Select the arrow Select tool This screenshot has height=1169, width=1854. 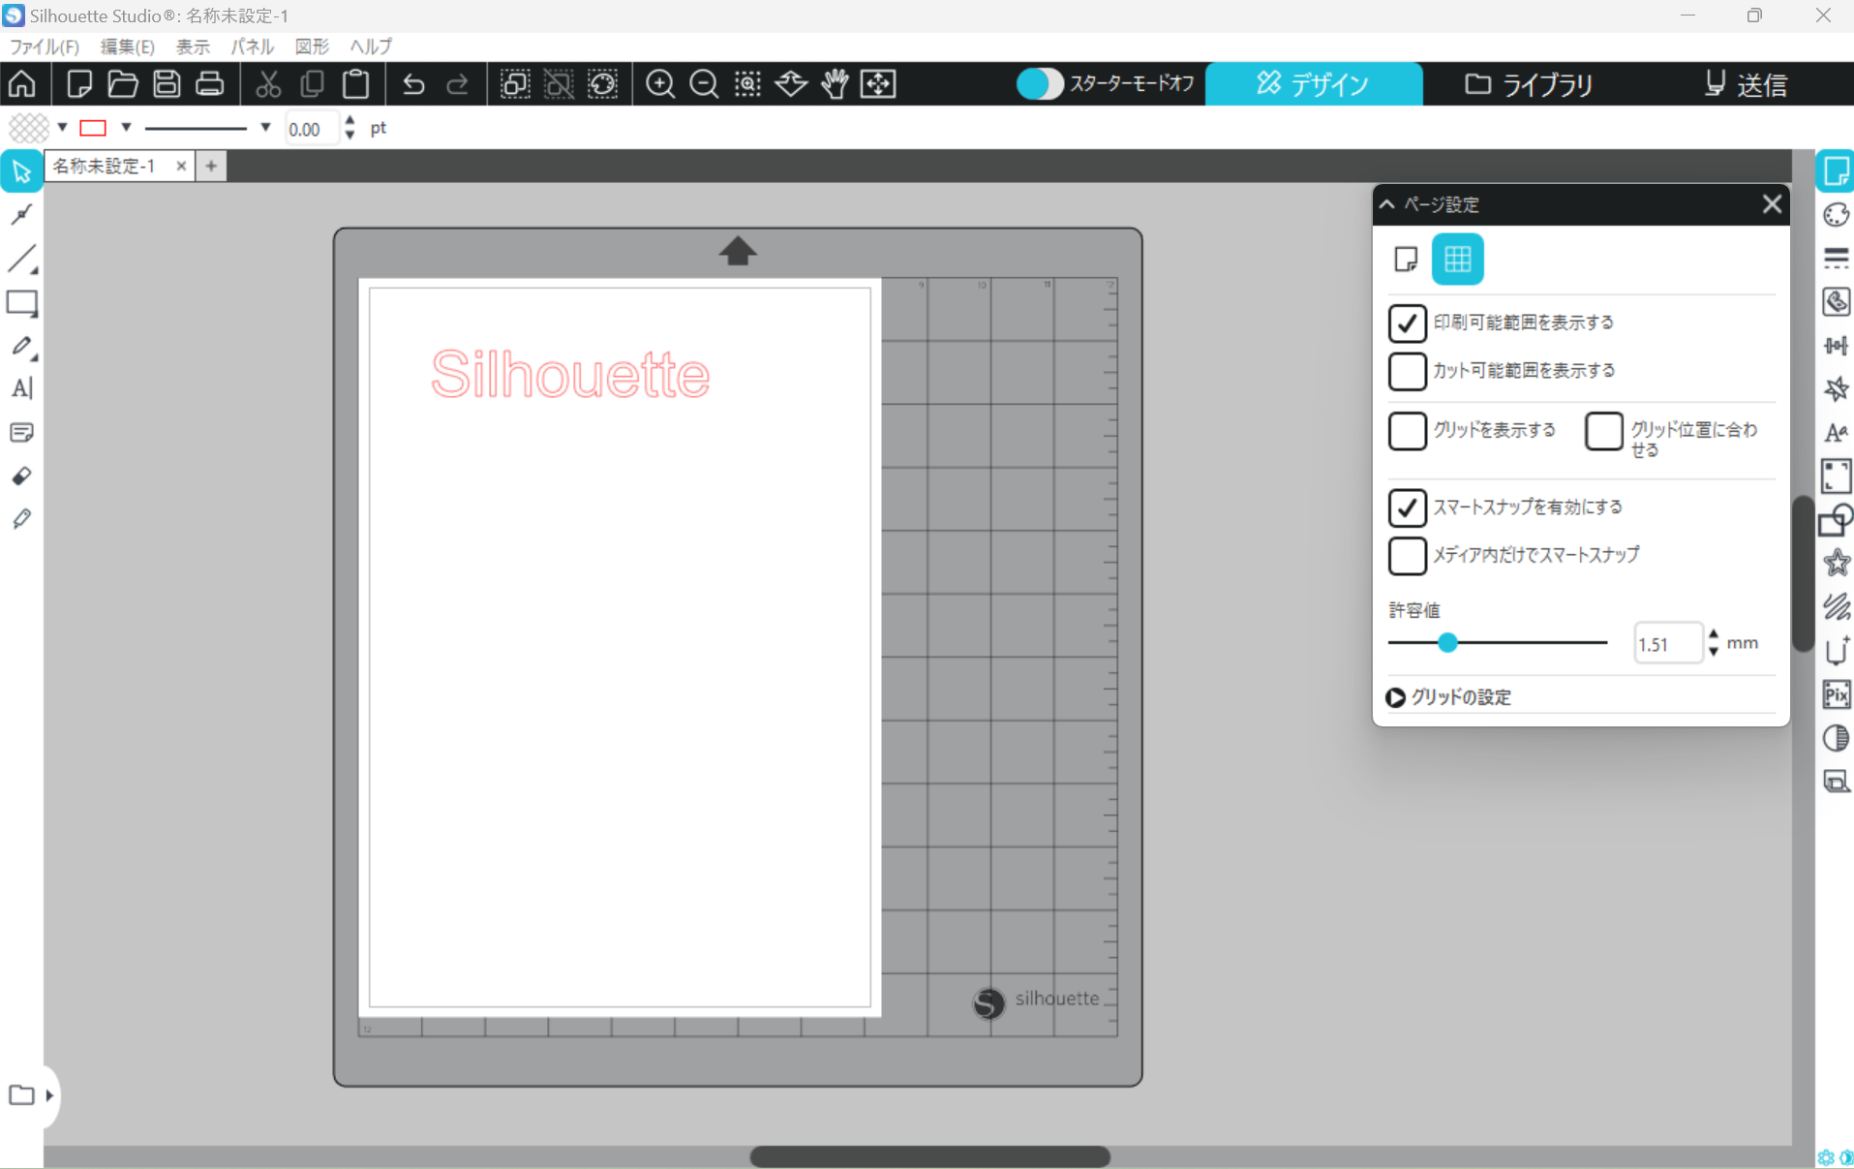point(21,172)
